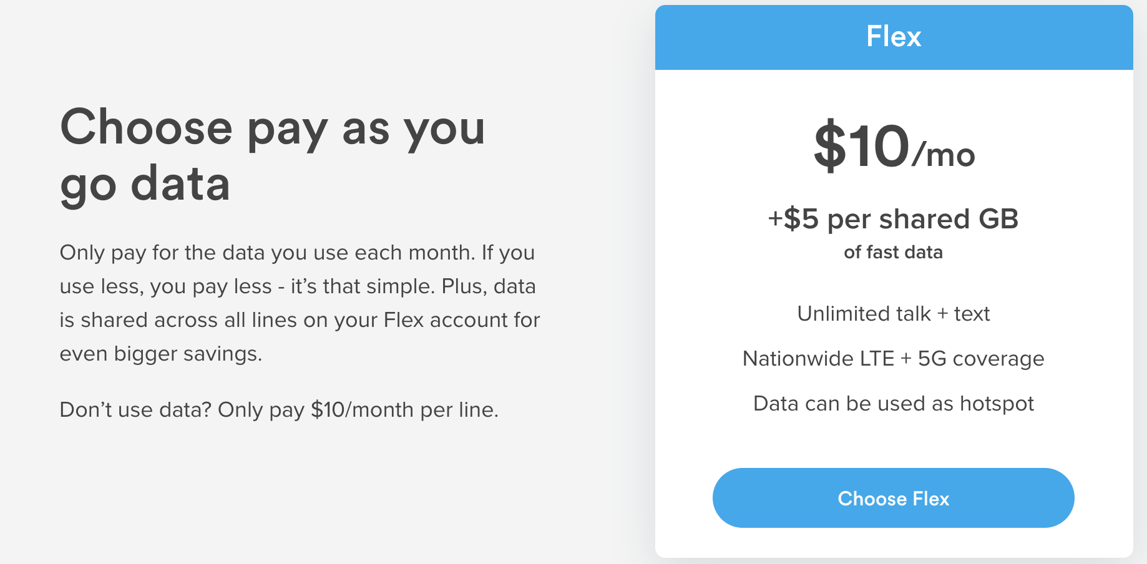Click the 'of fast data' label
This screenshot has width=1147, height=564.
894,253
